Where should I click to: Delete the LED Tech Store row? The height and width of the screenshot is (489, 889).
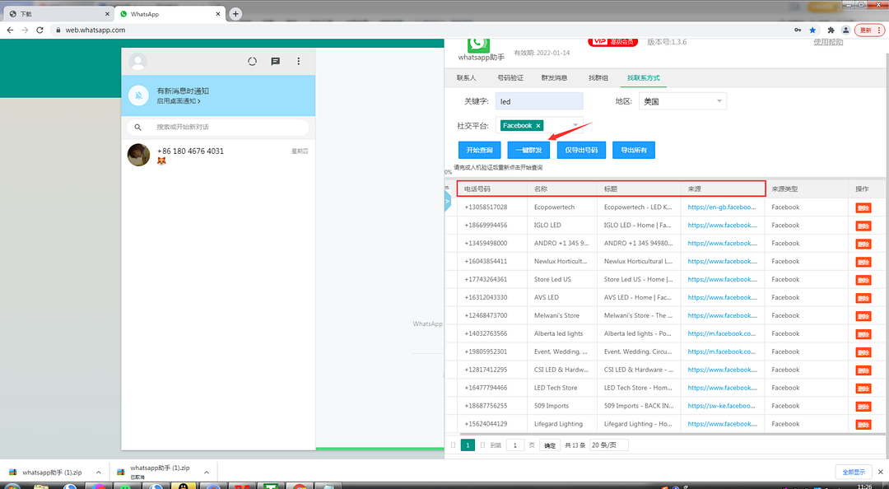click(x=863, y=388)
